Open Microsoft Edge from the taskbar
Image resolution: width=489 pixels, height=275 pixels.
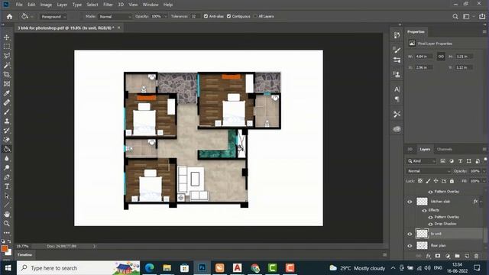pyautogui.click(x=150, y=268)
